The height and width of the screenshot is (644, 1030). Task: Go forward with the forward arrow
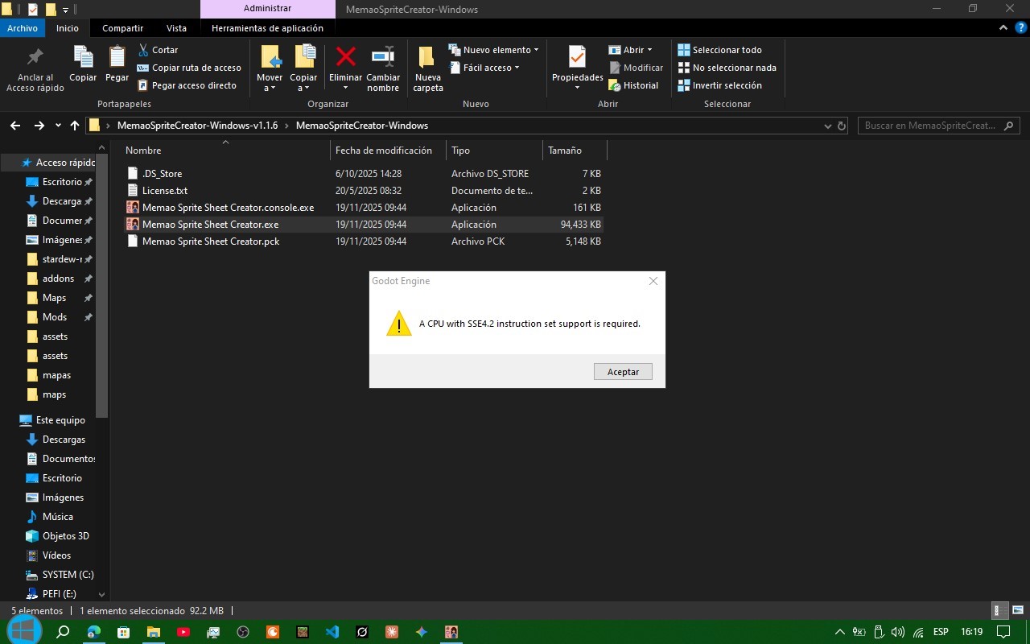click(39, 126)
